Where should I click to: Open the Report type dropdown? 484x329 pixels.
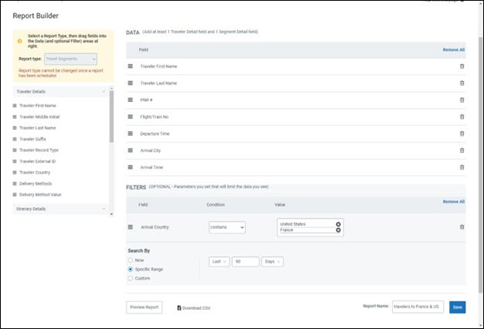point(70,58)
